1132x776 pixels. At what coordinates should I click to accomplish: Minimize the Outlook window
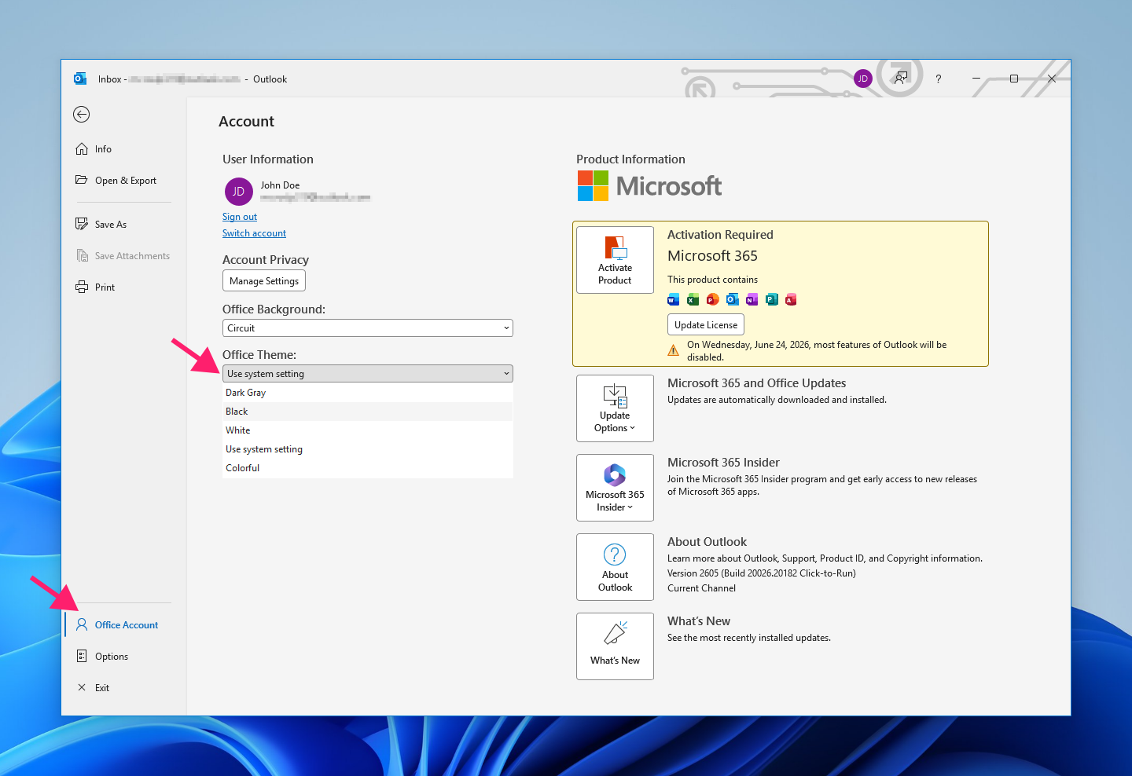click(976, 79)
